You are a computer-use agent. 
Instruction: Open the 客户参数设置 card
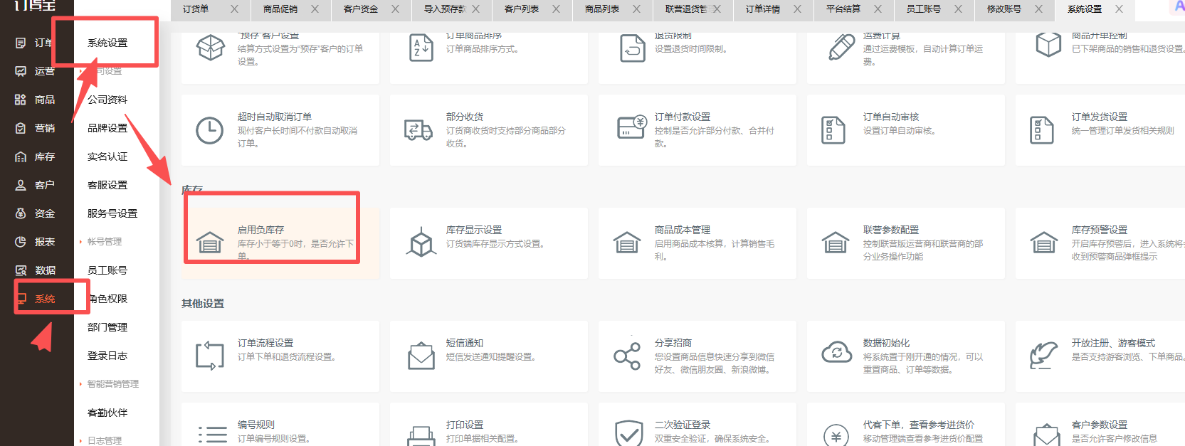(1100, 425)
